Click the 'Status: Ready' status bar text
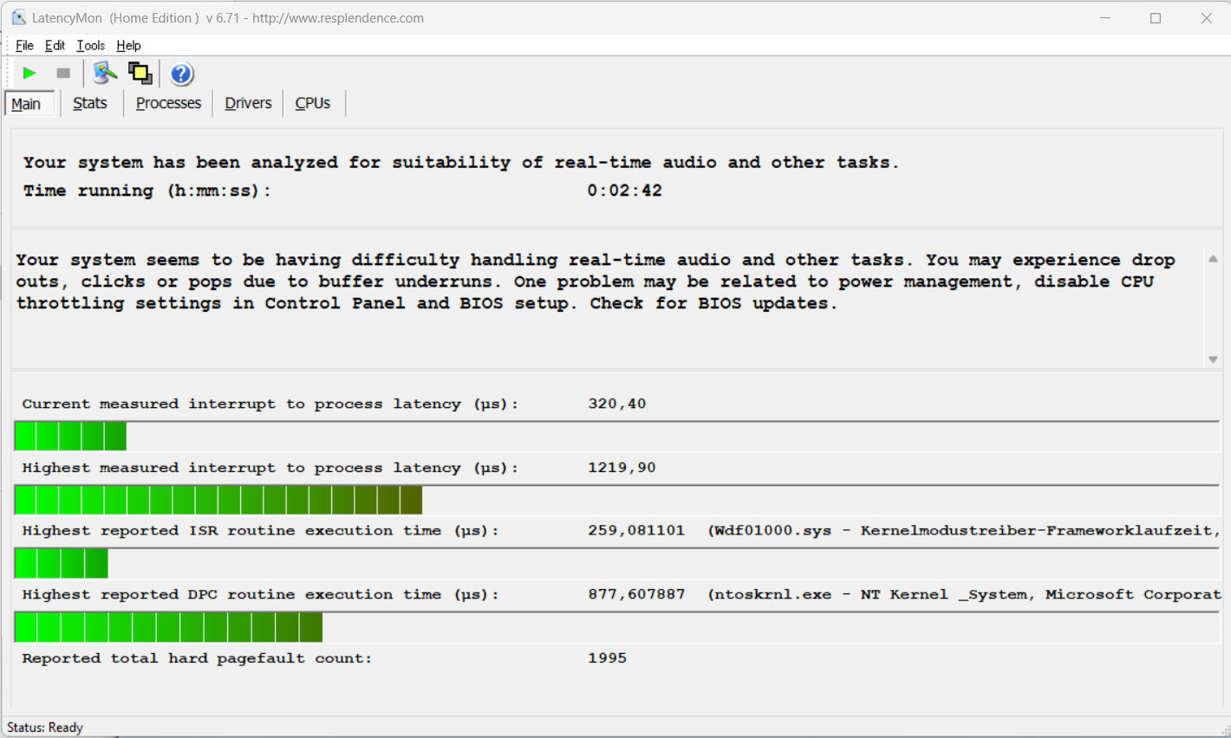 point(45,728)
